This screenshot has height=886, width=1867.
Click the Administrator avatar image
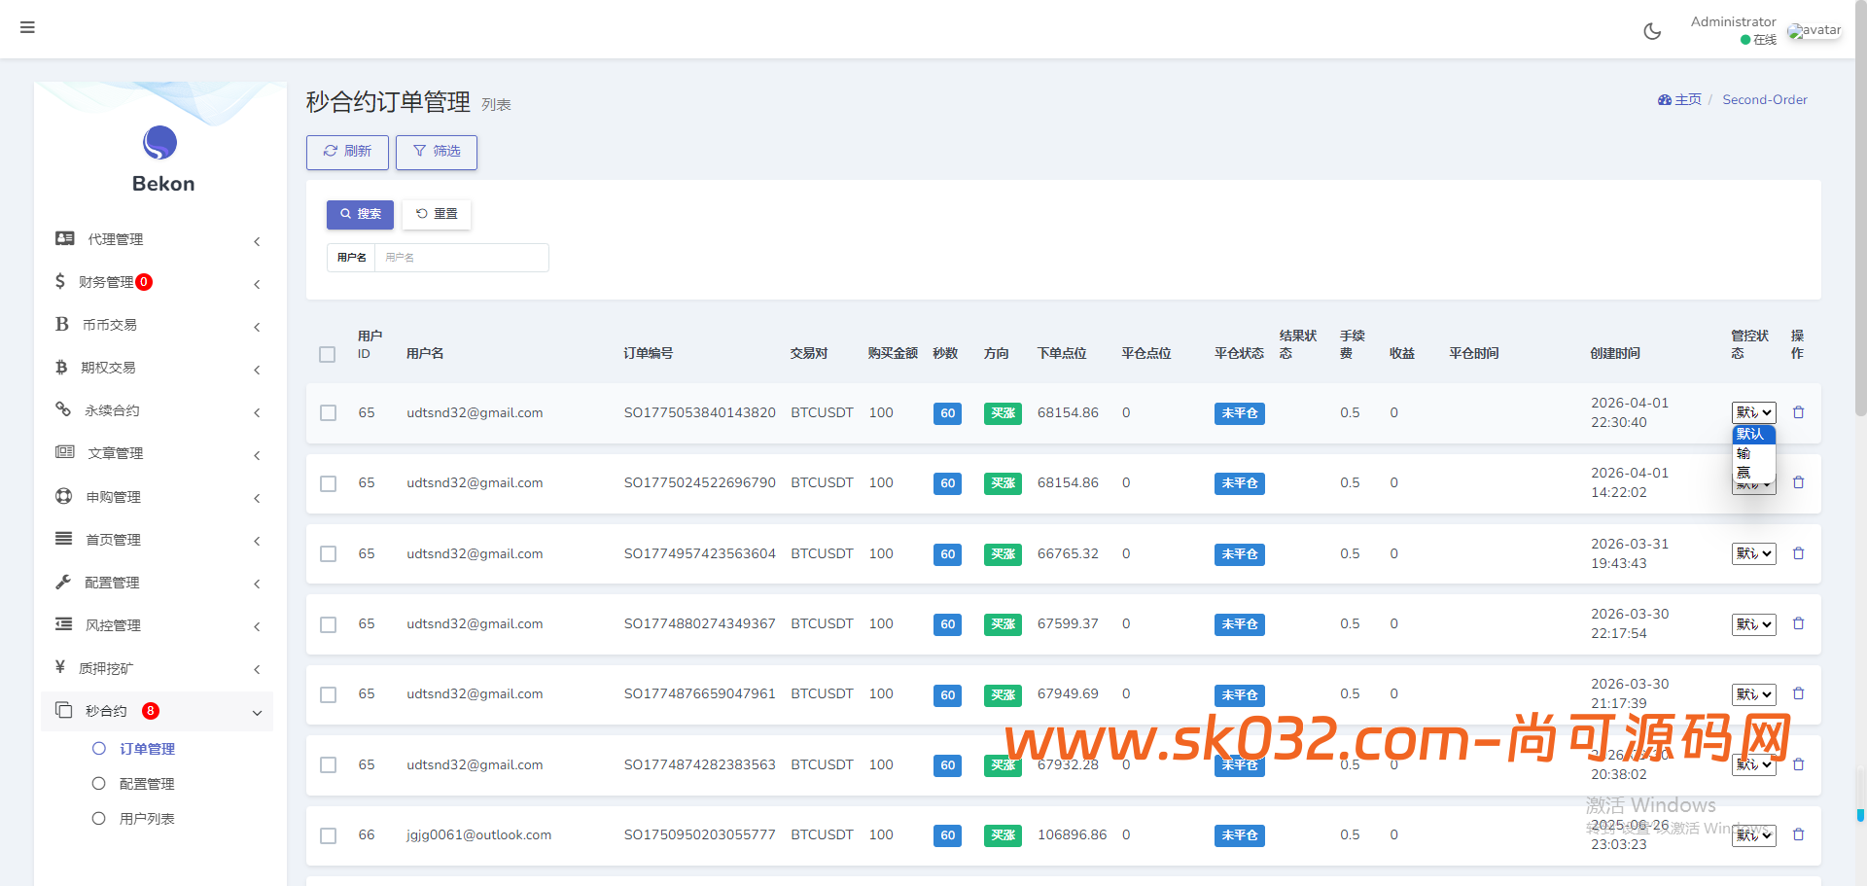coord(1814,31)
